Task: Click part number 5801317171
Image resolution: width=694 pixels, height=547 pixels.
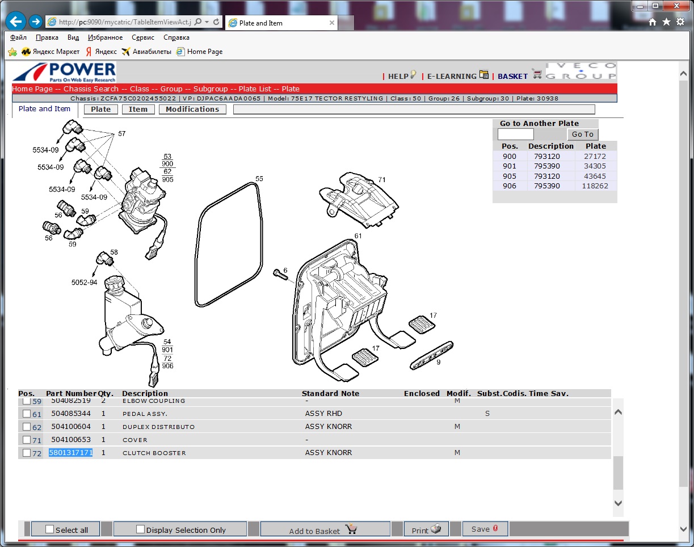Action: pyautogui.click(x=71, y=453)
